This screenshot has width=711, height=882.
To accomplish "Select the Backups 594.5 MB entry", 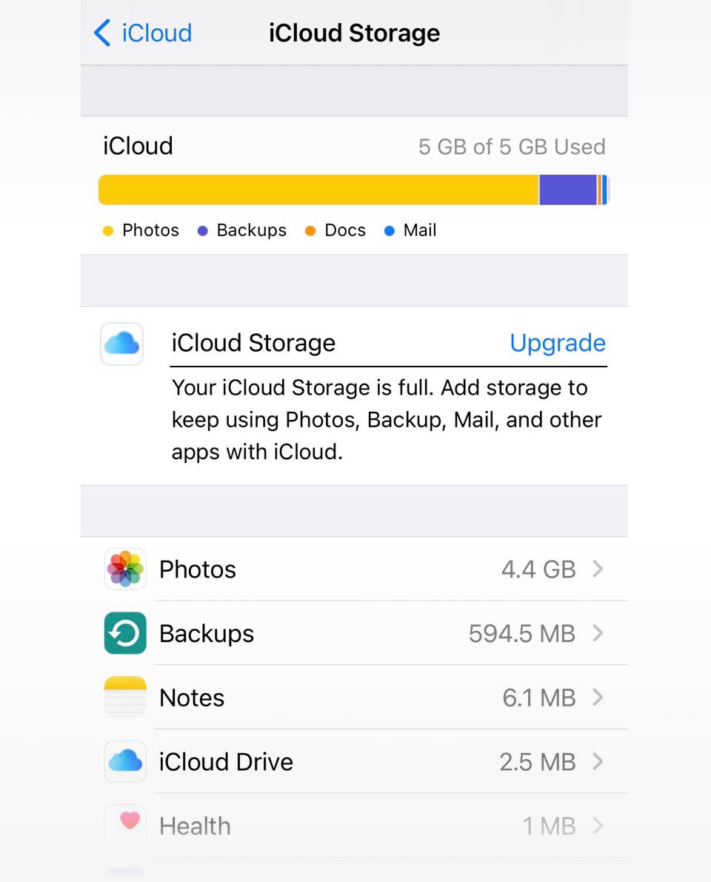I will (354, 633).
